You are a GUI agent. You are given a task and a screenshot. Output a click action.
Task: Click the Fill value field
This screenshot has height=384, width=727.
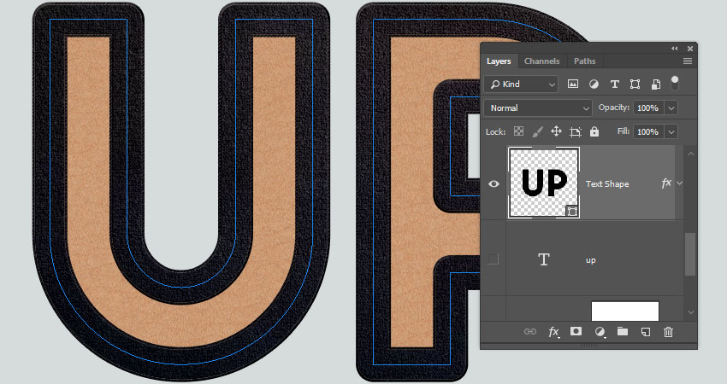tap(648, 132)
